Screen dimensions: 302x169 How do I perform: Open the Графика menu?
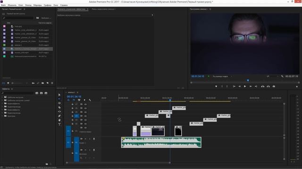tap(47, 5)
